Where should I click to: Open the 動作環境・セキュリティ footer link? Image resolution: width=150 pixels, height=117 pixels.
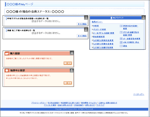[x=89, y=103]
